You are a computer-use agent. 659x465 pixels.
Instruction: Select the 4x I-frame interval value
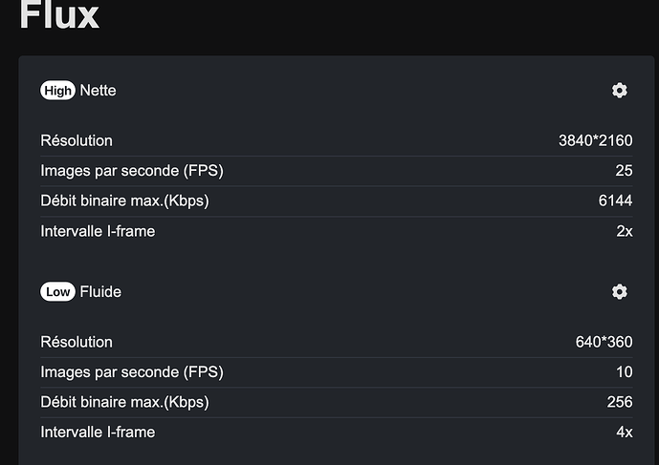click(624, 433)
